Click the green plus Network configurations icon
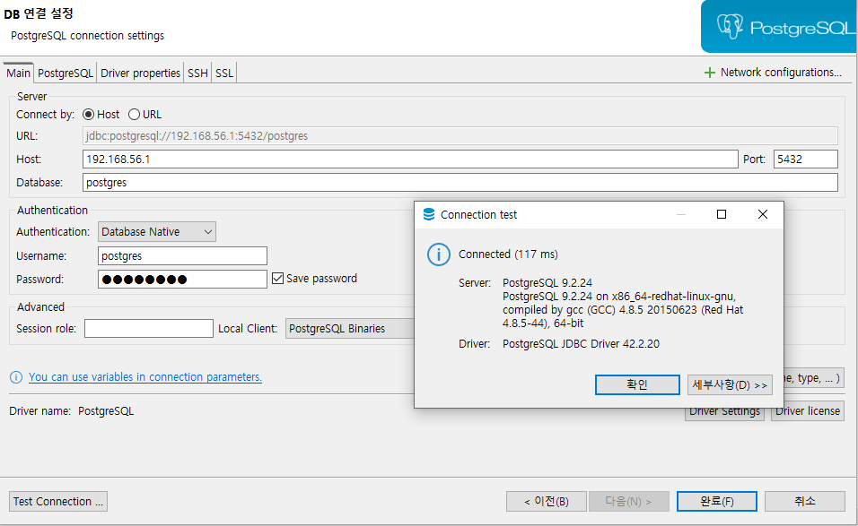The width and height of the screenshot is (858, 526). coord(709,73)
